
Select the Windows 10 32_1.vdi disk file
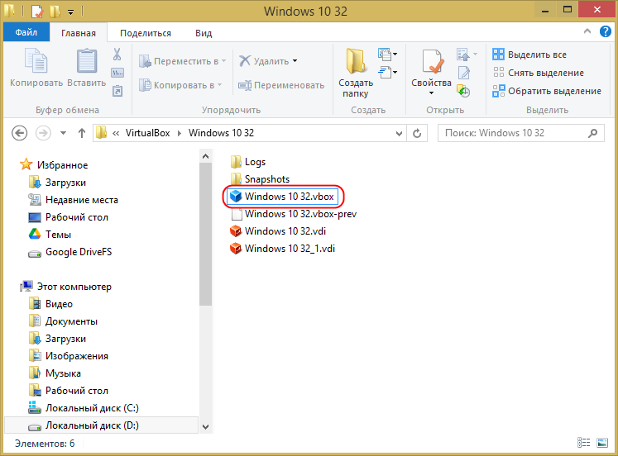click(283, 249)
